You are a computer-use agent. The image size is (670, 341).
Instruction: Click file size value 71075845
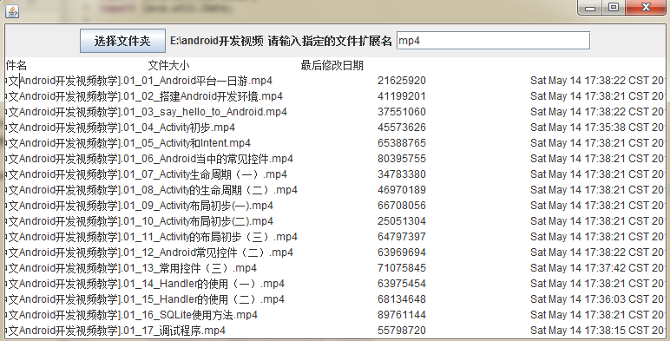(402, 268)
